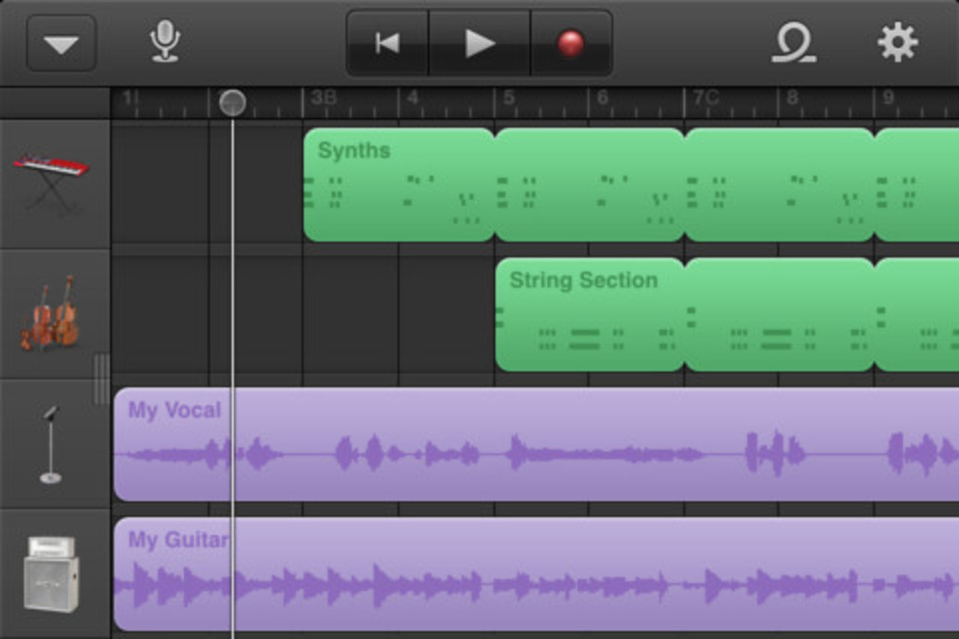Image resolution: width=959 pixels, height=639 pixels.
Task: Select the first Synths region
Action: 399,184
